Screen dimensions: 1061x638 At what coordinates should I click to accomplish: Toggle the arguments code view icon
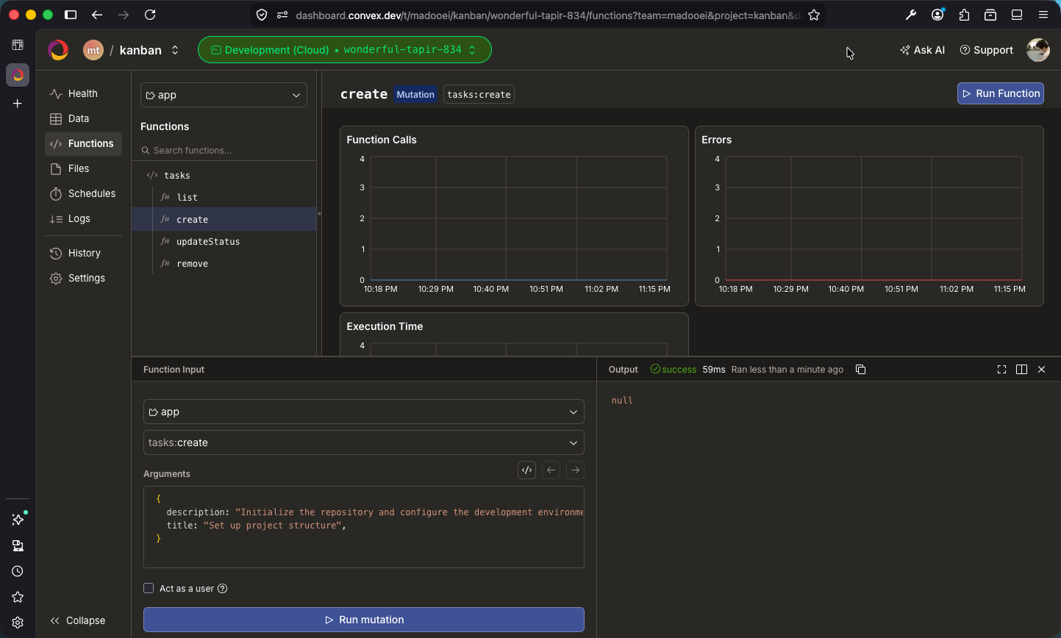click(526, 470)
